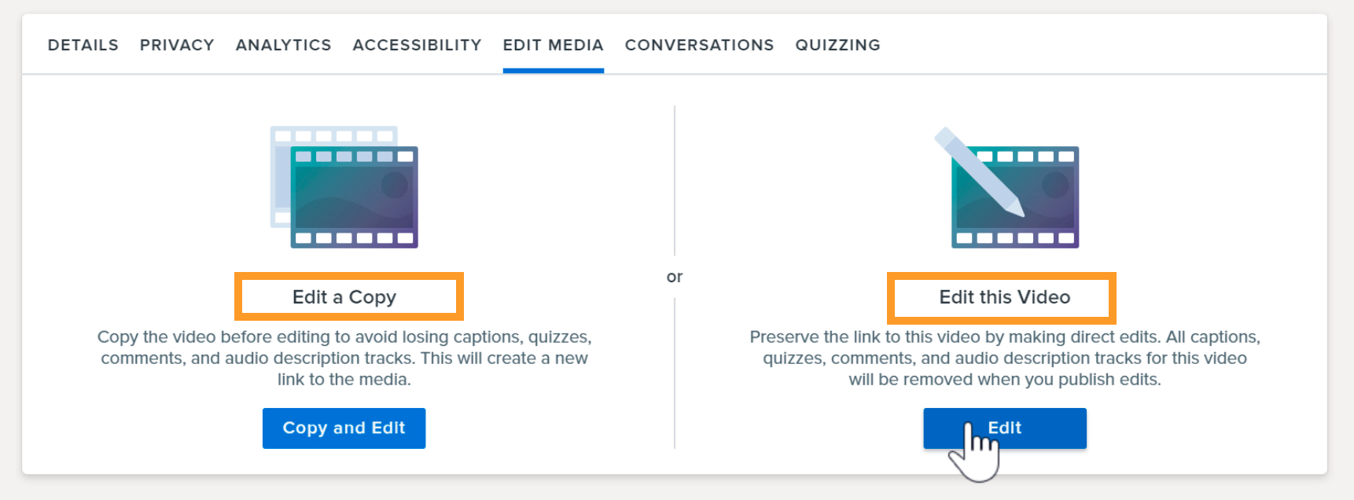The image size is (1354, 500).
Task: Click the blue Edit button
Action: tap(1005, 428)
